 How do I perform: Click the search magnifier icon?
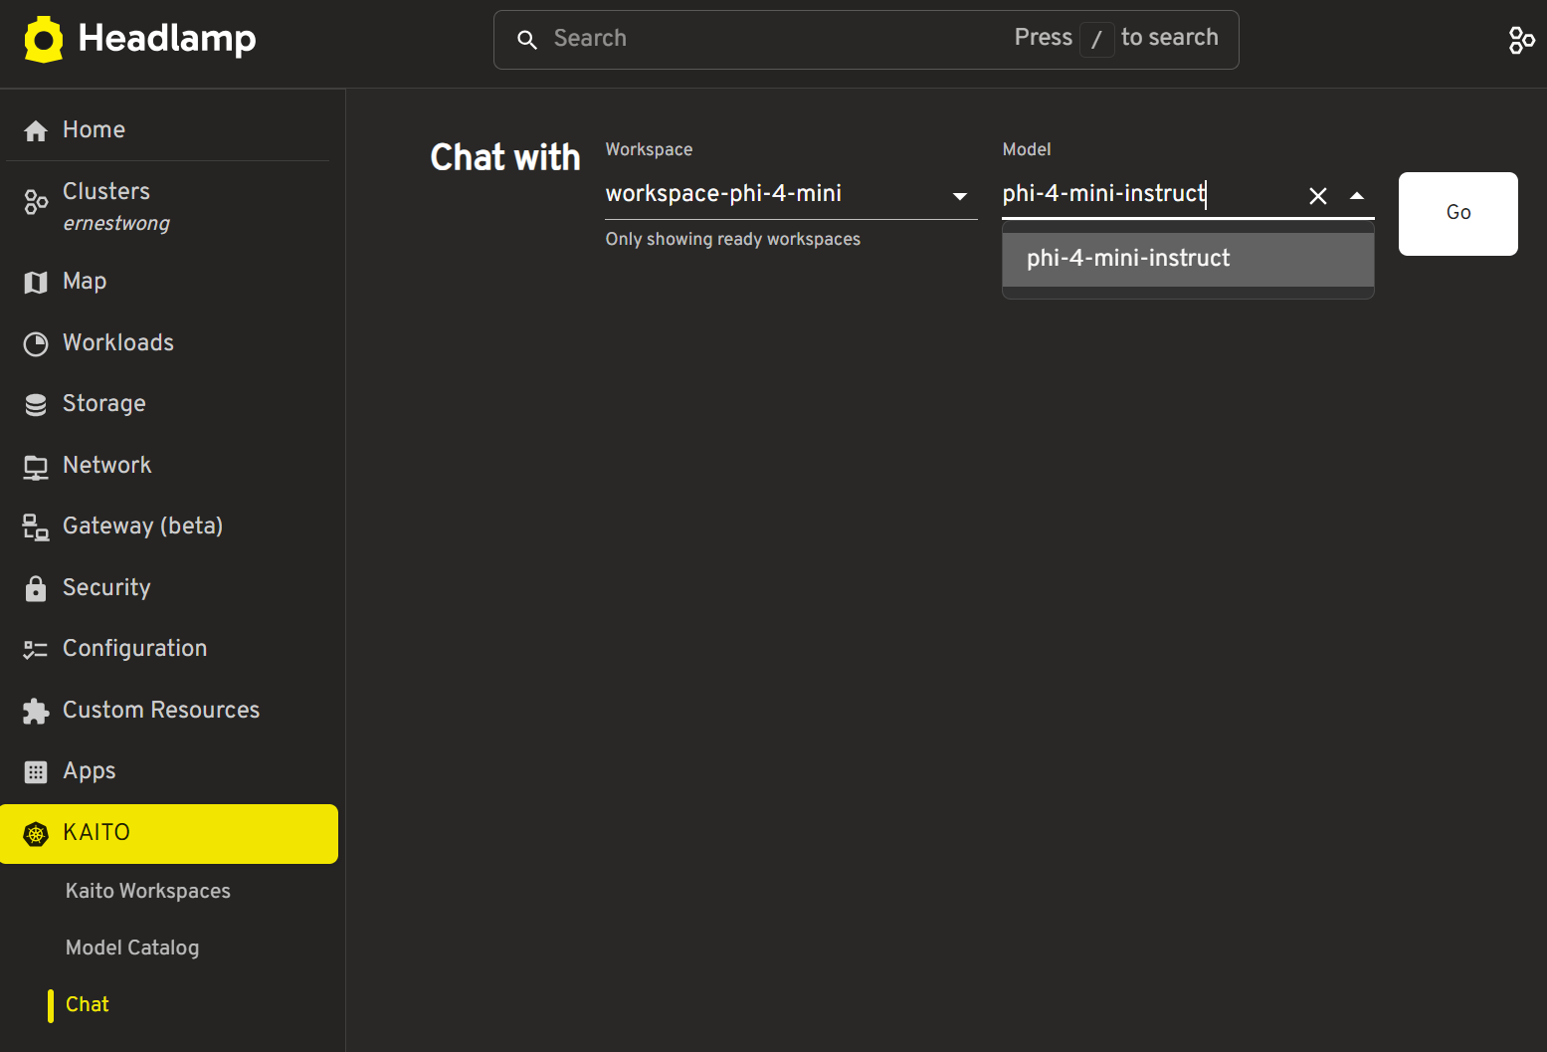click(527, 40)
